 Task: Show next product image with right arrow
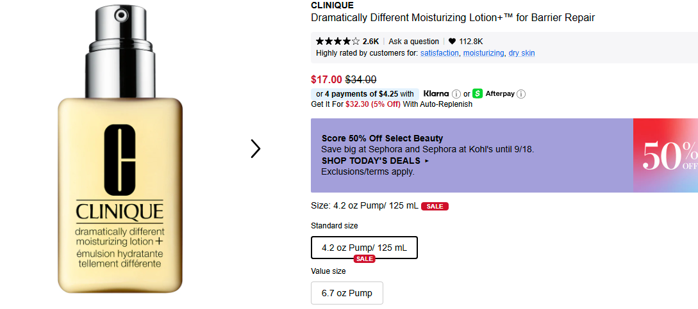click(x=256, y=148)
